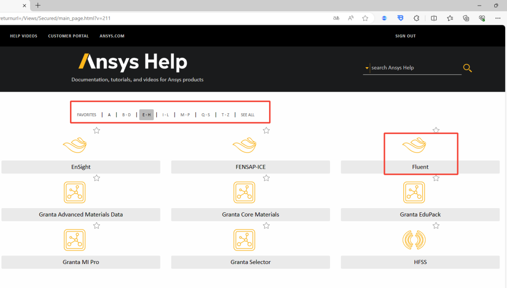Favorite Granta MI Pro star
Image resolution: width=507 pixels, height=288 pixels.
[97, 226]
